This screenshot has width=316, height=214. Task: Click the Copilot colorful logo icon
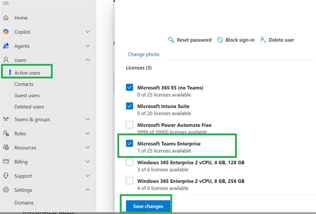pyautogui.click(x=6, y=32)
